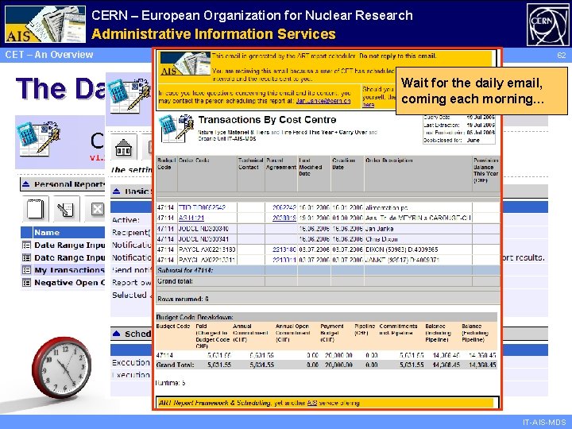Click the 'Jan Janke' order description
The height and width of the screenshot is (429, 572).
[380, 228]
